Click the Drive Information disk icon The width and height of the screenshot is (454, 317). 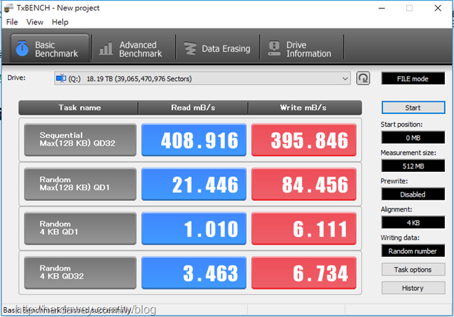pos(275,49)
